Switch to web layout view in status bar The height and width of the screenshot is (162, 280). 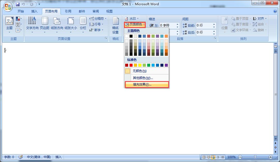(213, 157)
